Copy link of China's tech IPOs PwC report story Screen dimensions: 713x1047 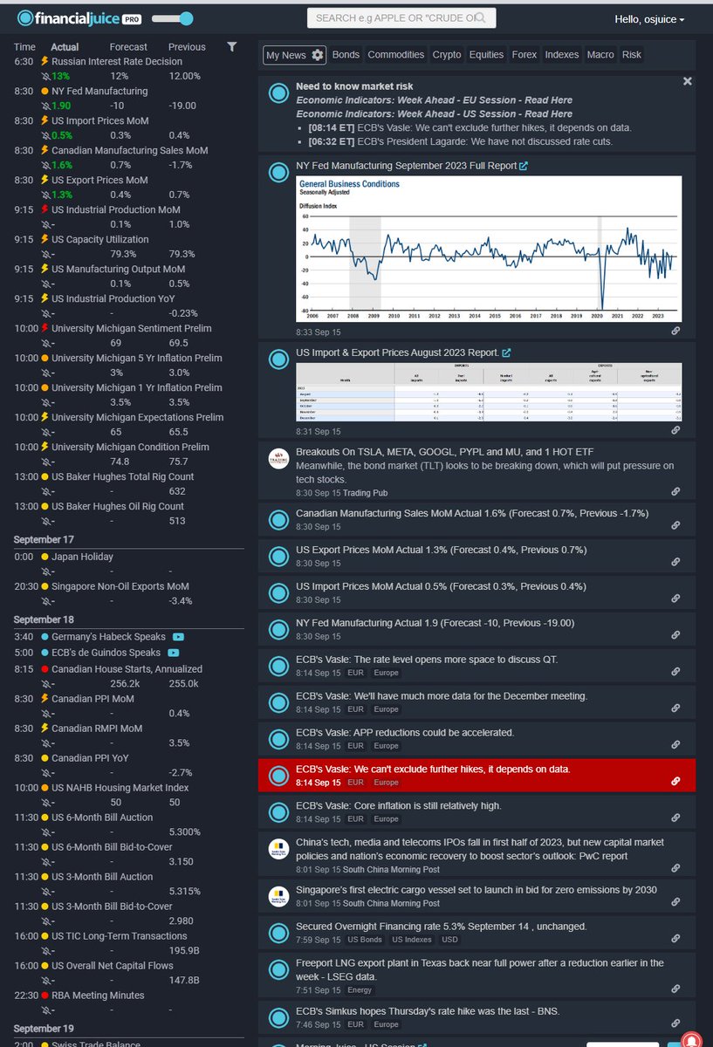coord(675,868)
